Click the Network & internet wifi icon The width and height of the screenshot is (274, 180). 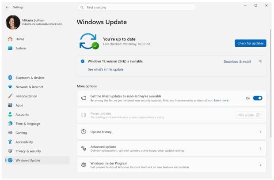[10, 86]
